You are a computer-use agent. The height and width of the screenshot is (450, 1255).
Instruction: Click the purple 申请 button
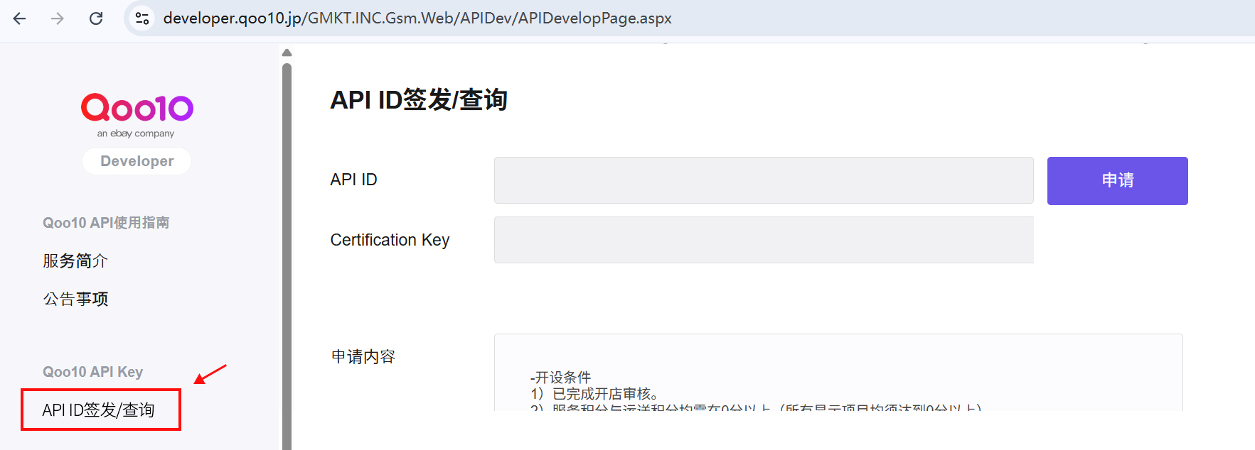[x=1117, y=181]
